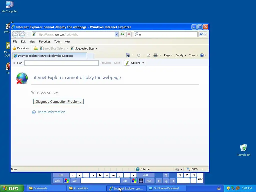The height and width of the screenshot is (192, 256).
Task: Open the Help menu
Action: tap(67, 41)
